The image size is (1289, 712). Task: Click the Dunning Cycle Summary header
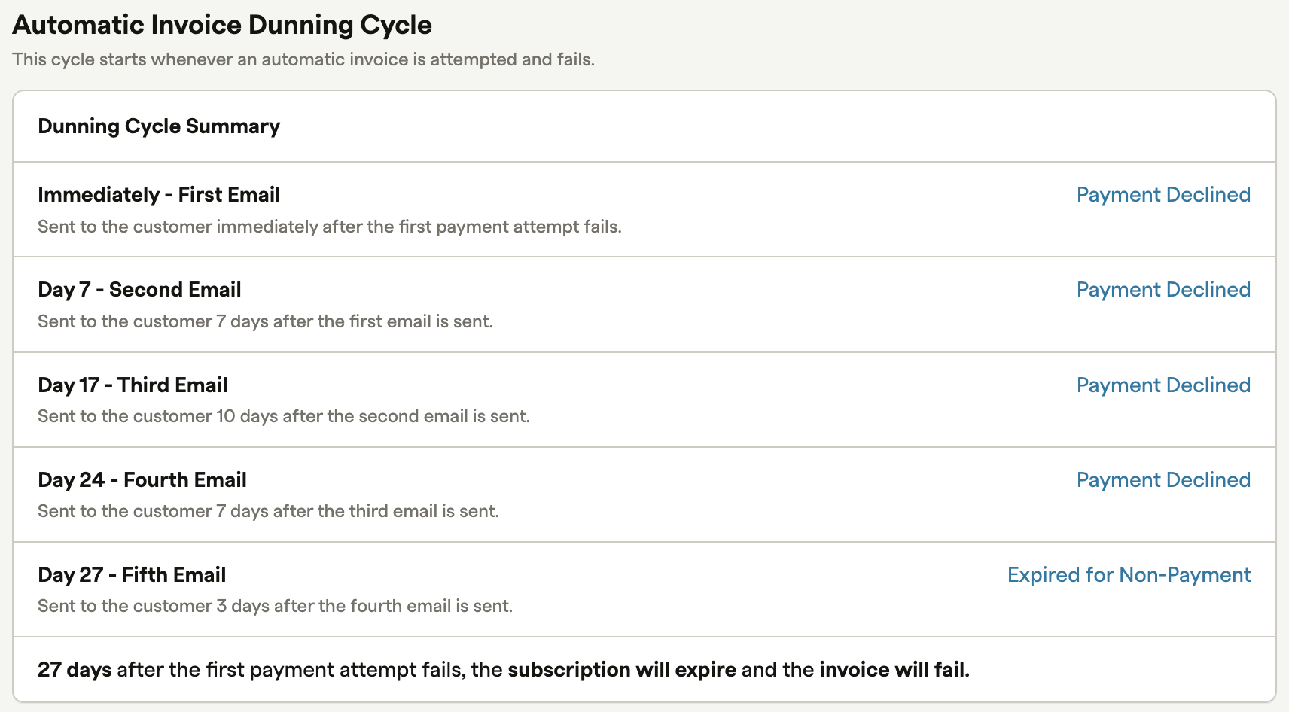click(x=159, y=126)
